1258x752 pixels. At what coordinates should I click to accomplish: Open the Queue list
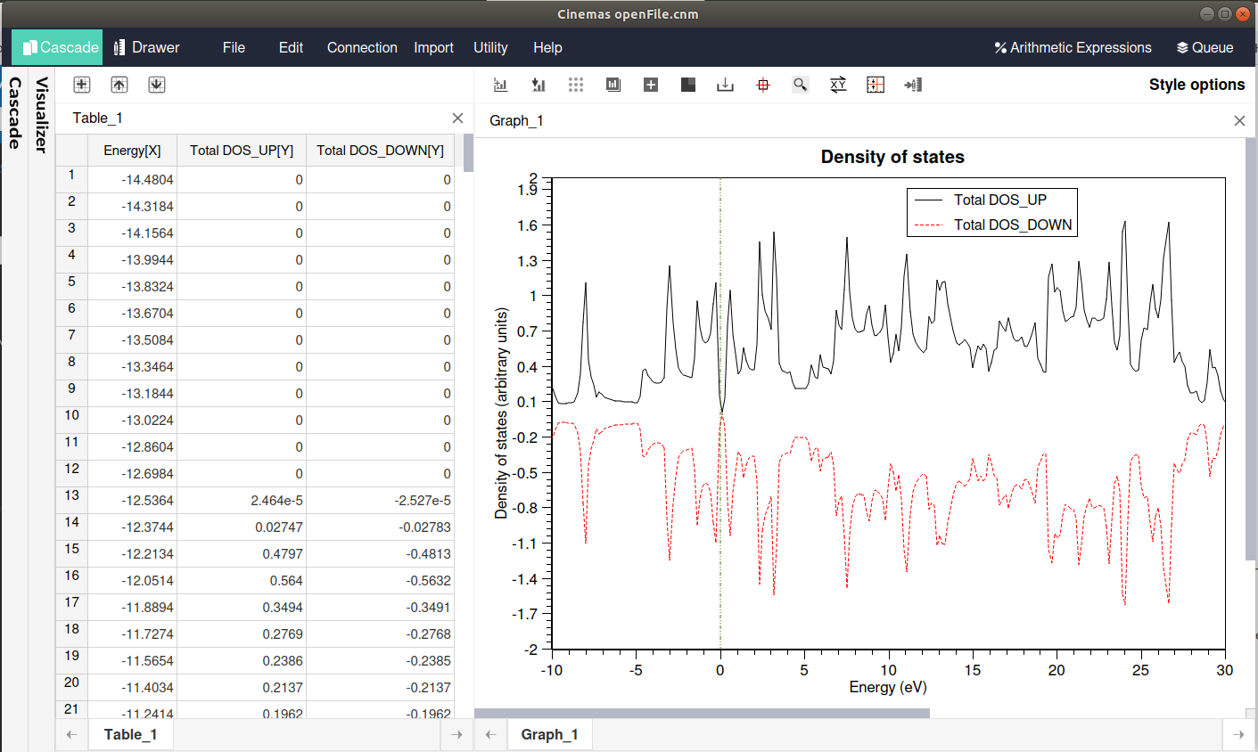(1205, 47)
